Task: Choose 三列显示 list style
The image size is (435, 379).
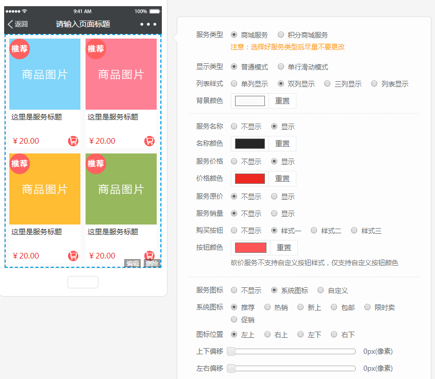Action: pyautogui.click(x=327, y=84)
